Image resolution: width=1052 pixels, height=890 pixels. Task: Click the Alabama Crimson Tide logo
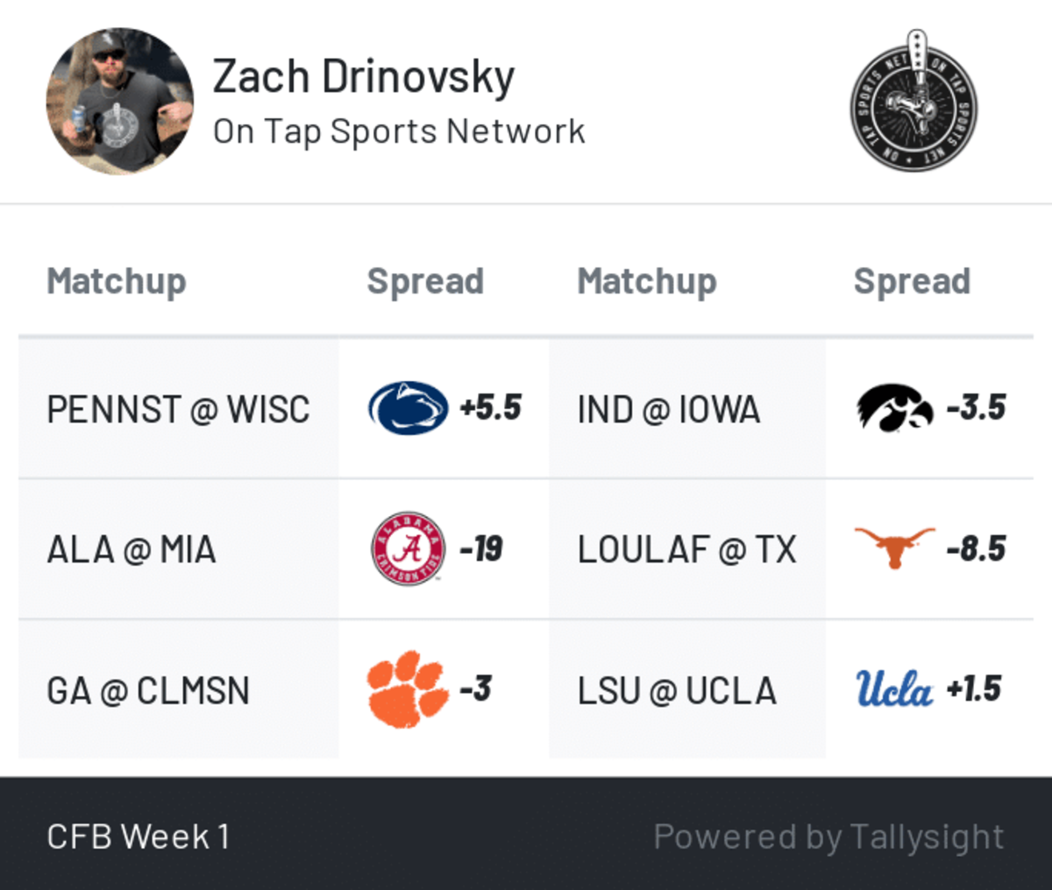point(408,548)
